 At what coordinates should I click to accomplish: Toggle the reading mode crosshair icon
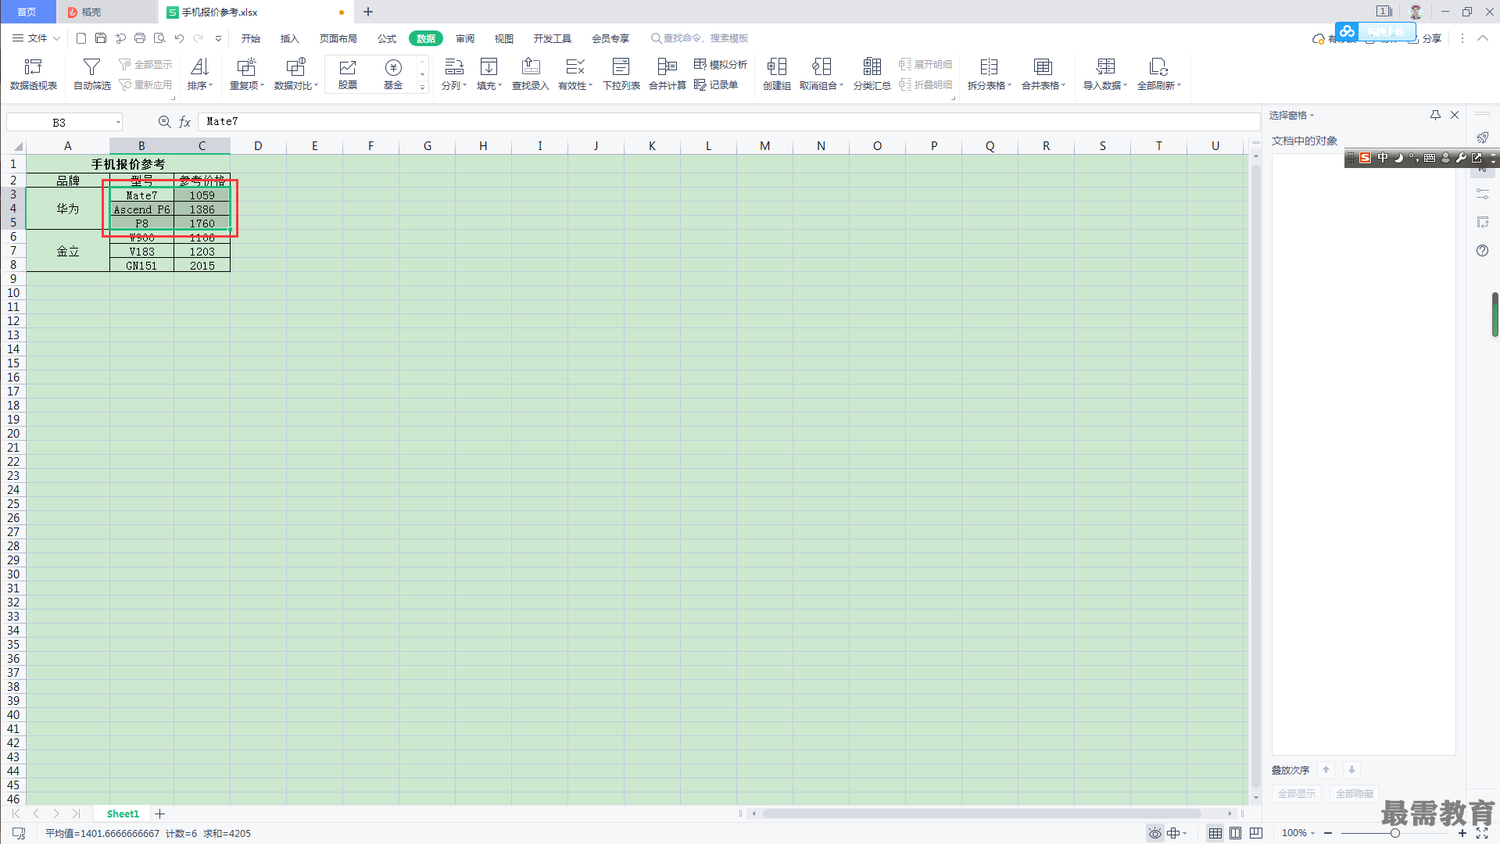(1176, 833)
